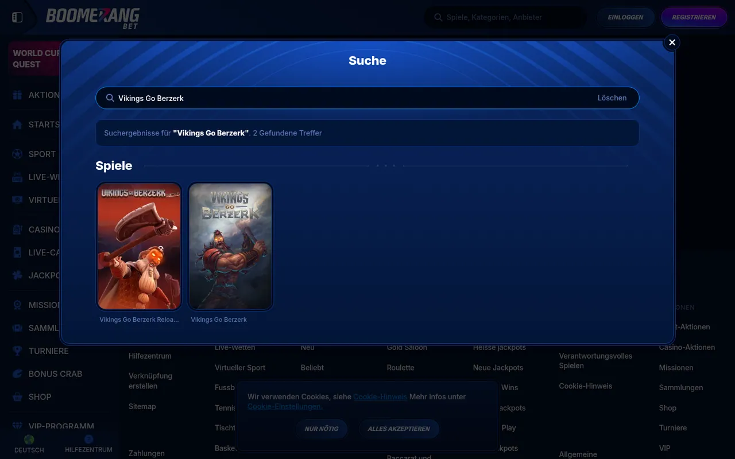Clear the search with Löschen
The width and height of the screenshot is (735, 459).
pyautogui.click(x=612, y=98)
